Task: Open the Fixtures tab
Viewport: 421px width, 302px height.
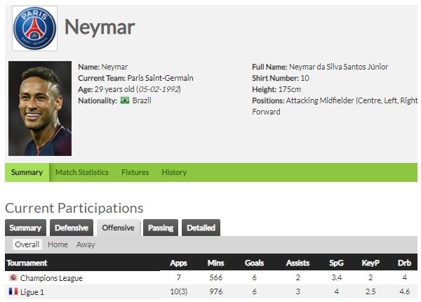Action: point(135,172)
